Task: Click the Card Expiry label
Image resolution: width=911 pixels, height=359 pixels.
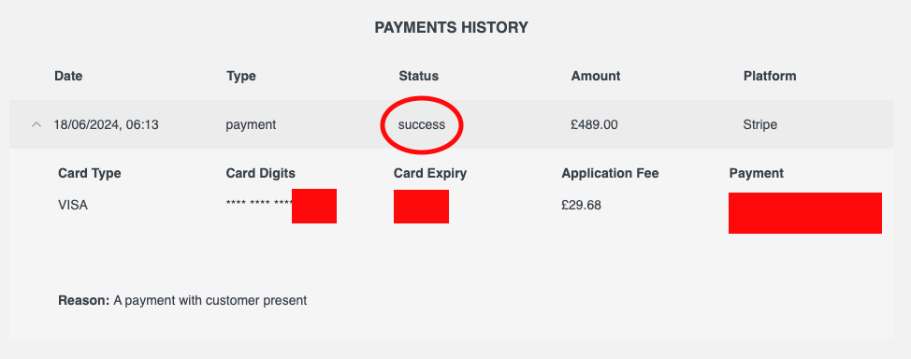Action: click(430, 173)
